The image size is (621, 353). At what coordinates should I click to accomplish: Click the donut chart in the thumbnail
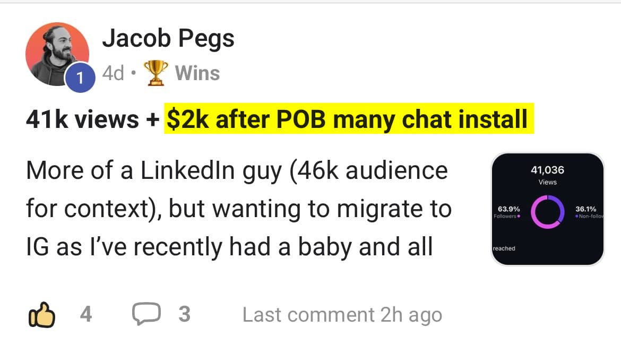click(x=547, y=212)
